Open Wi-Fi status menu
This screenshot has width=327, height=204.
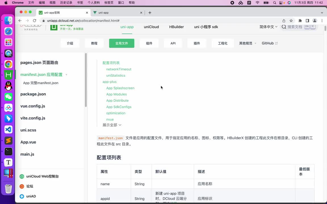coord(257,3)
